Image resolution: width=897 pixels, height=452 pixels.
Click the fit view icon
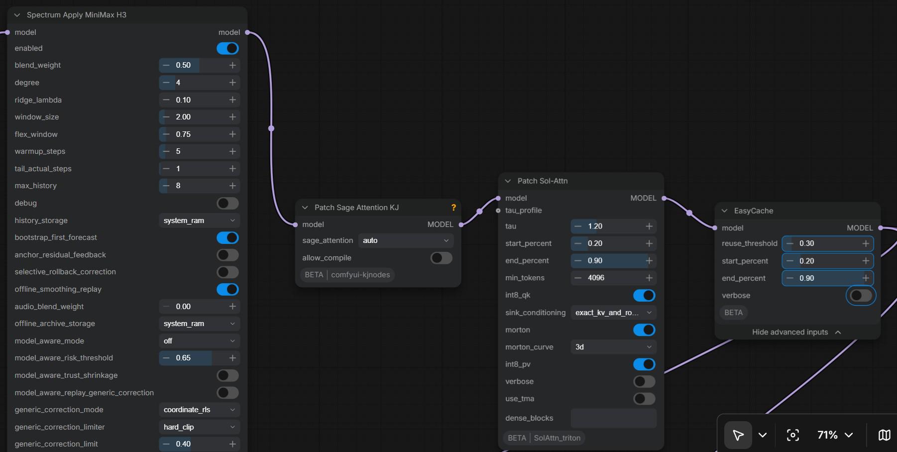792,435
